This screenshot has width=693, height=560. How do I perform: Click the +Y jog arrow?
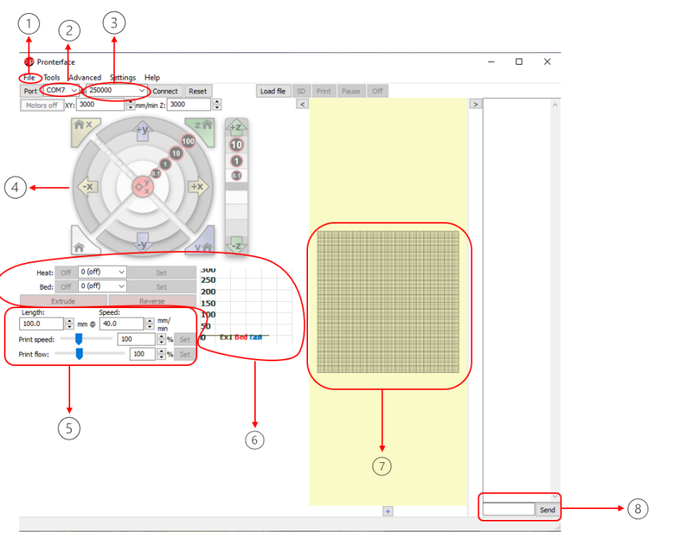tap(142, 130)
